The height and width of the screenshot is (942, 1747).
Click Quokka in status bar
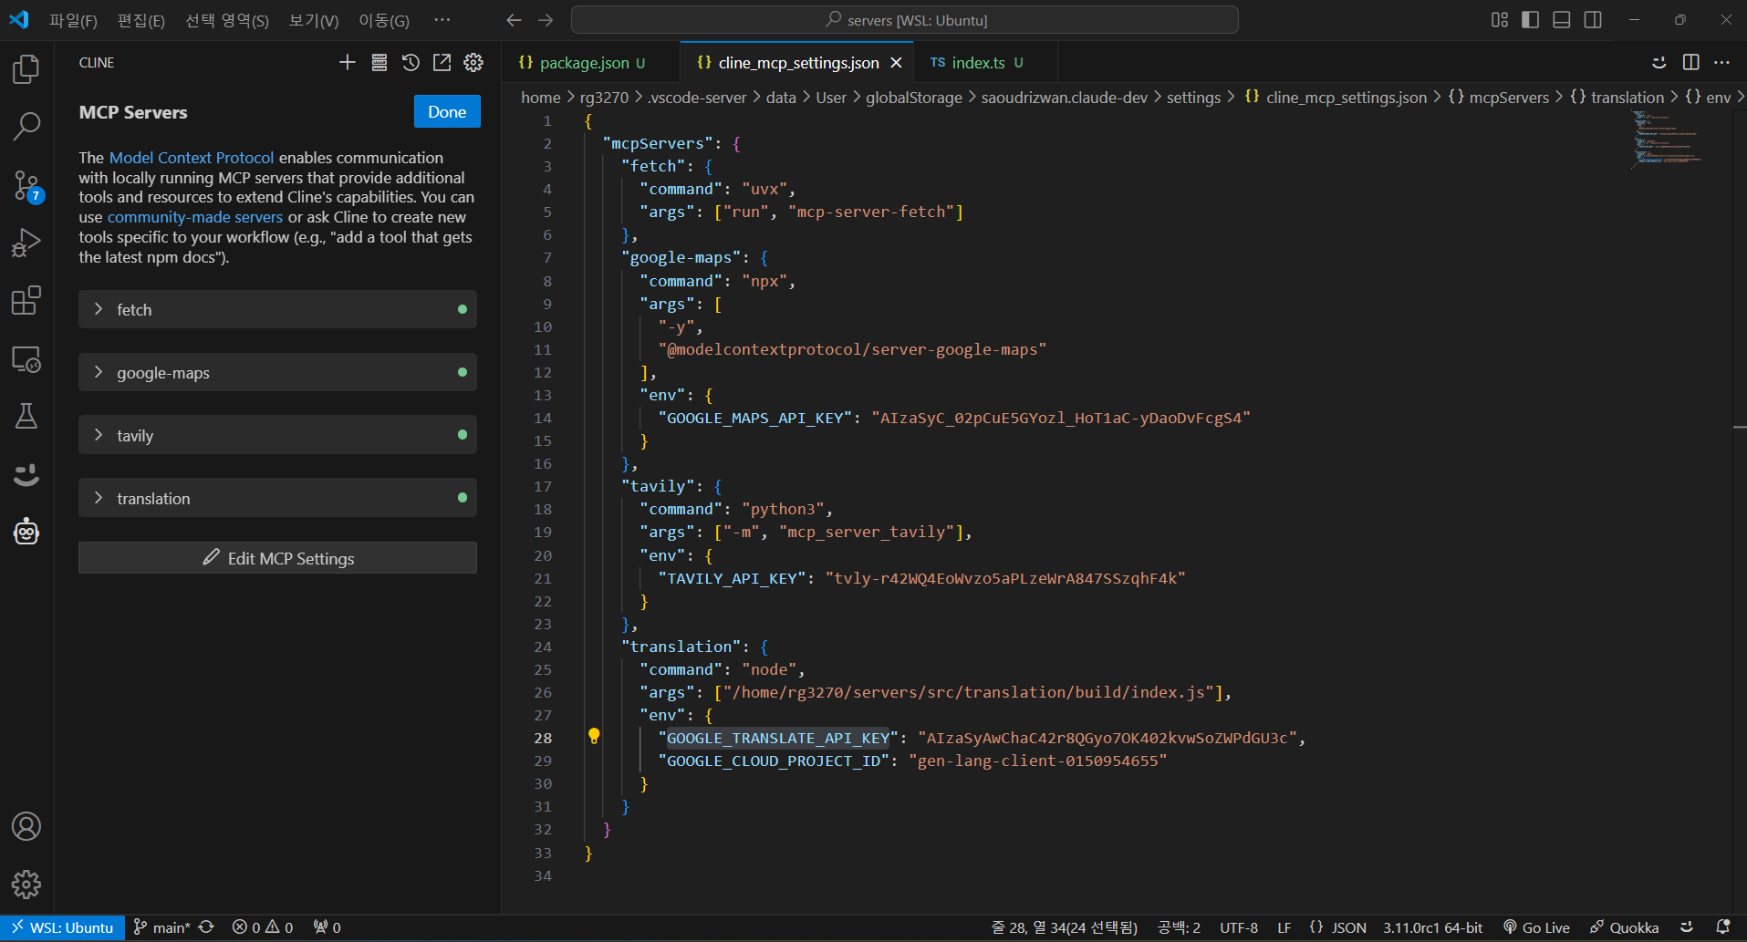click(x=1625, y=927)
